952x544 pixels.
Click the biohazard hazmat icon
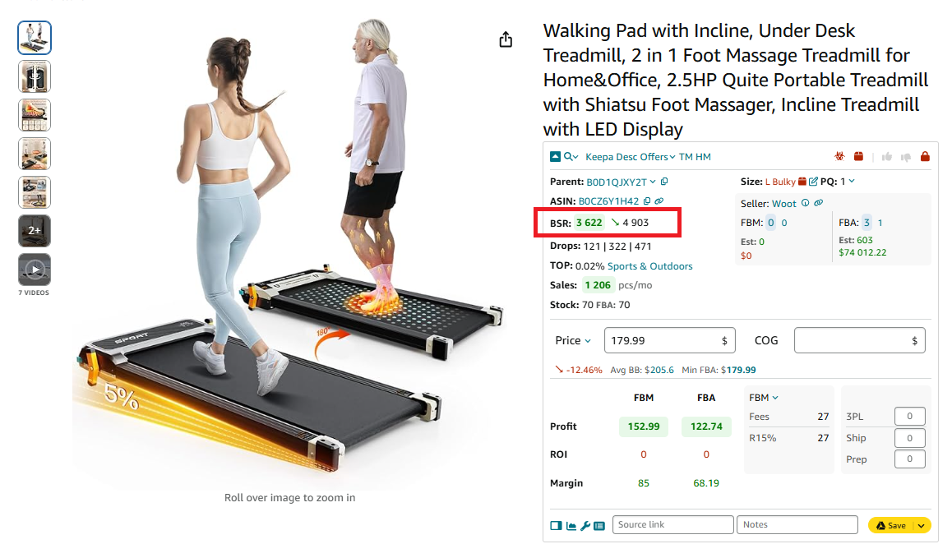(839, 157)
